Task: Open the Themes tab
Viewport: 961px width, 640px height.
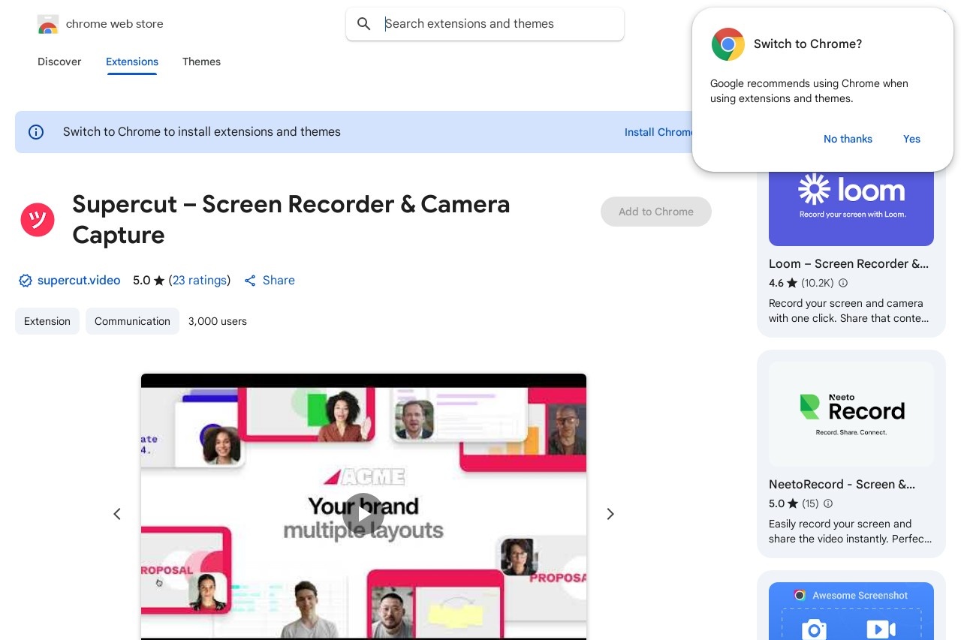Action: pyautogui.click(x=201, y=62)
